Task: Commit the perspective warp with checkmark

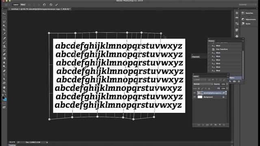Action: pos(56,4)
